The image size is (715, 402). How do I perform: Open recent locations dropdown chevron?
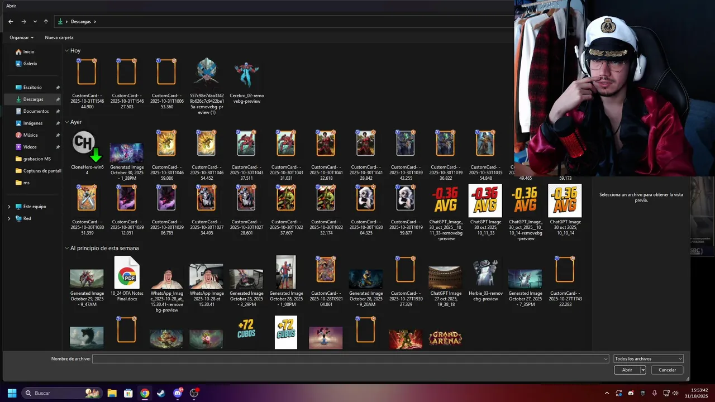[x=35, y=21]
